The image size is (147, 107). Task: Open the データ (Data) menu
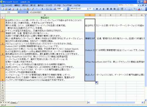point(57,5)
